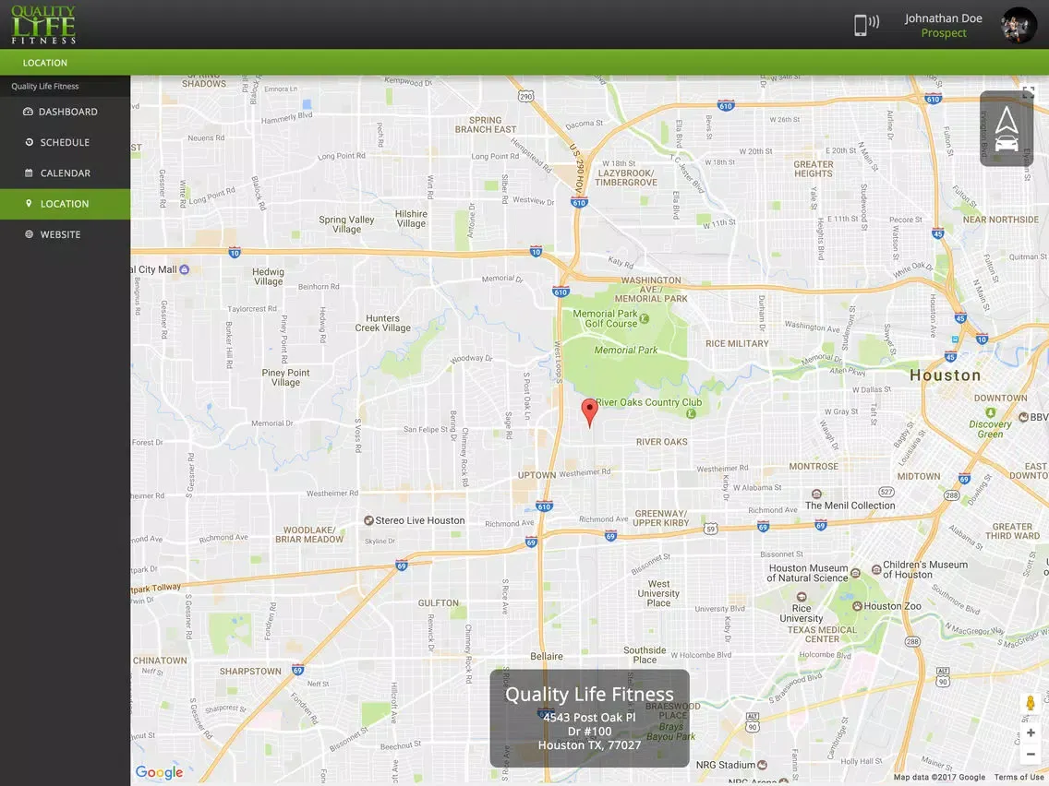This screenshot has height=786, width=1049.
Task: Open the Terms of Use link
Action: click(x=1019, y=778)
